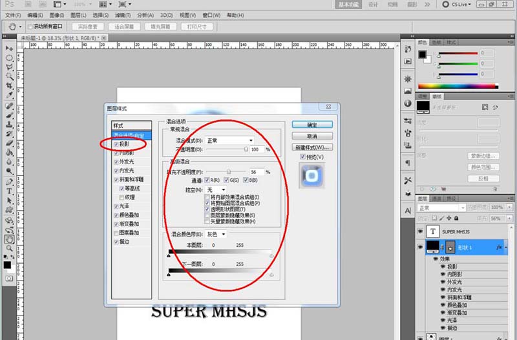Open Layers panel opacity 100% arrow
517x340 pixels.
(510, 207)
